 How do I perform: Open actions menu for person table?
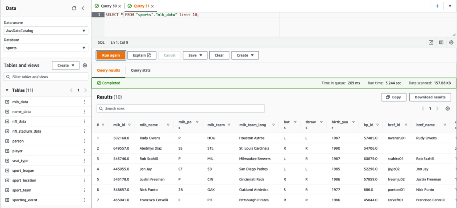(84, 141)
